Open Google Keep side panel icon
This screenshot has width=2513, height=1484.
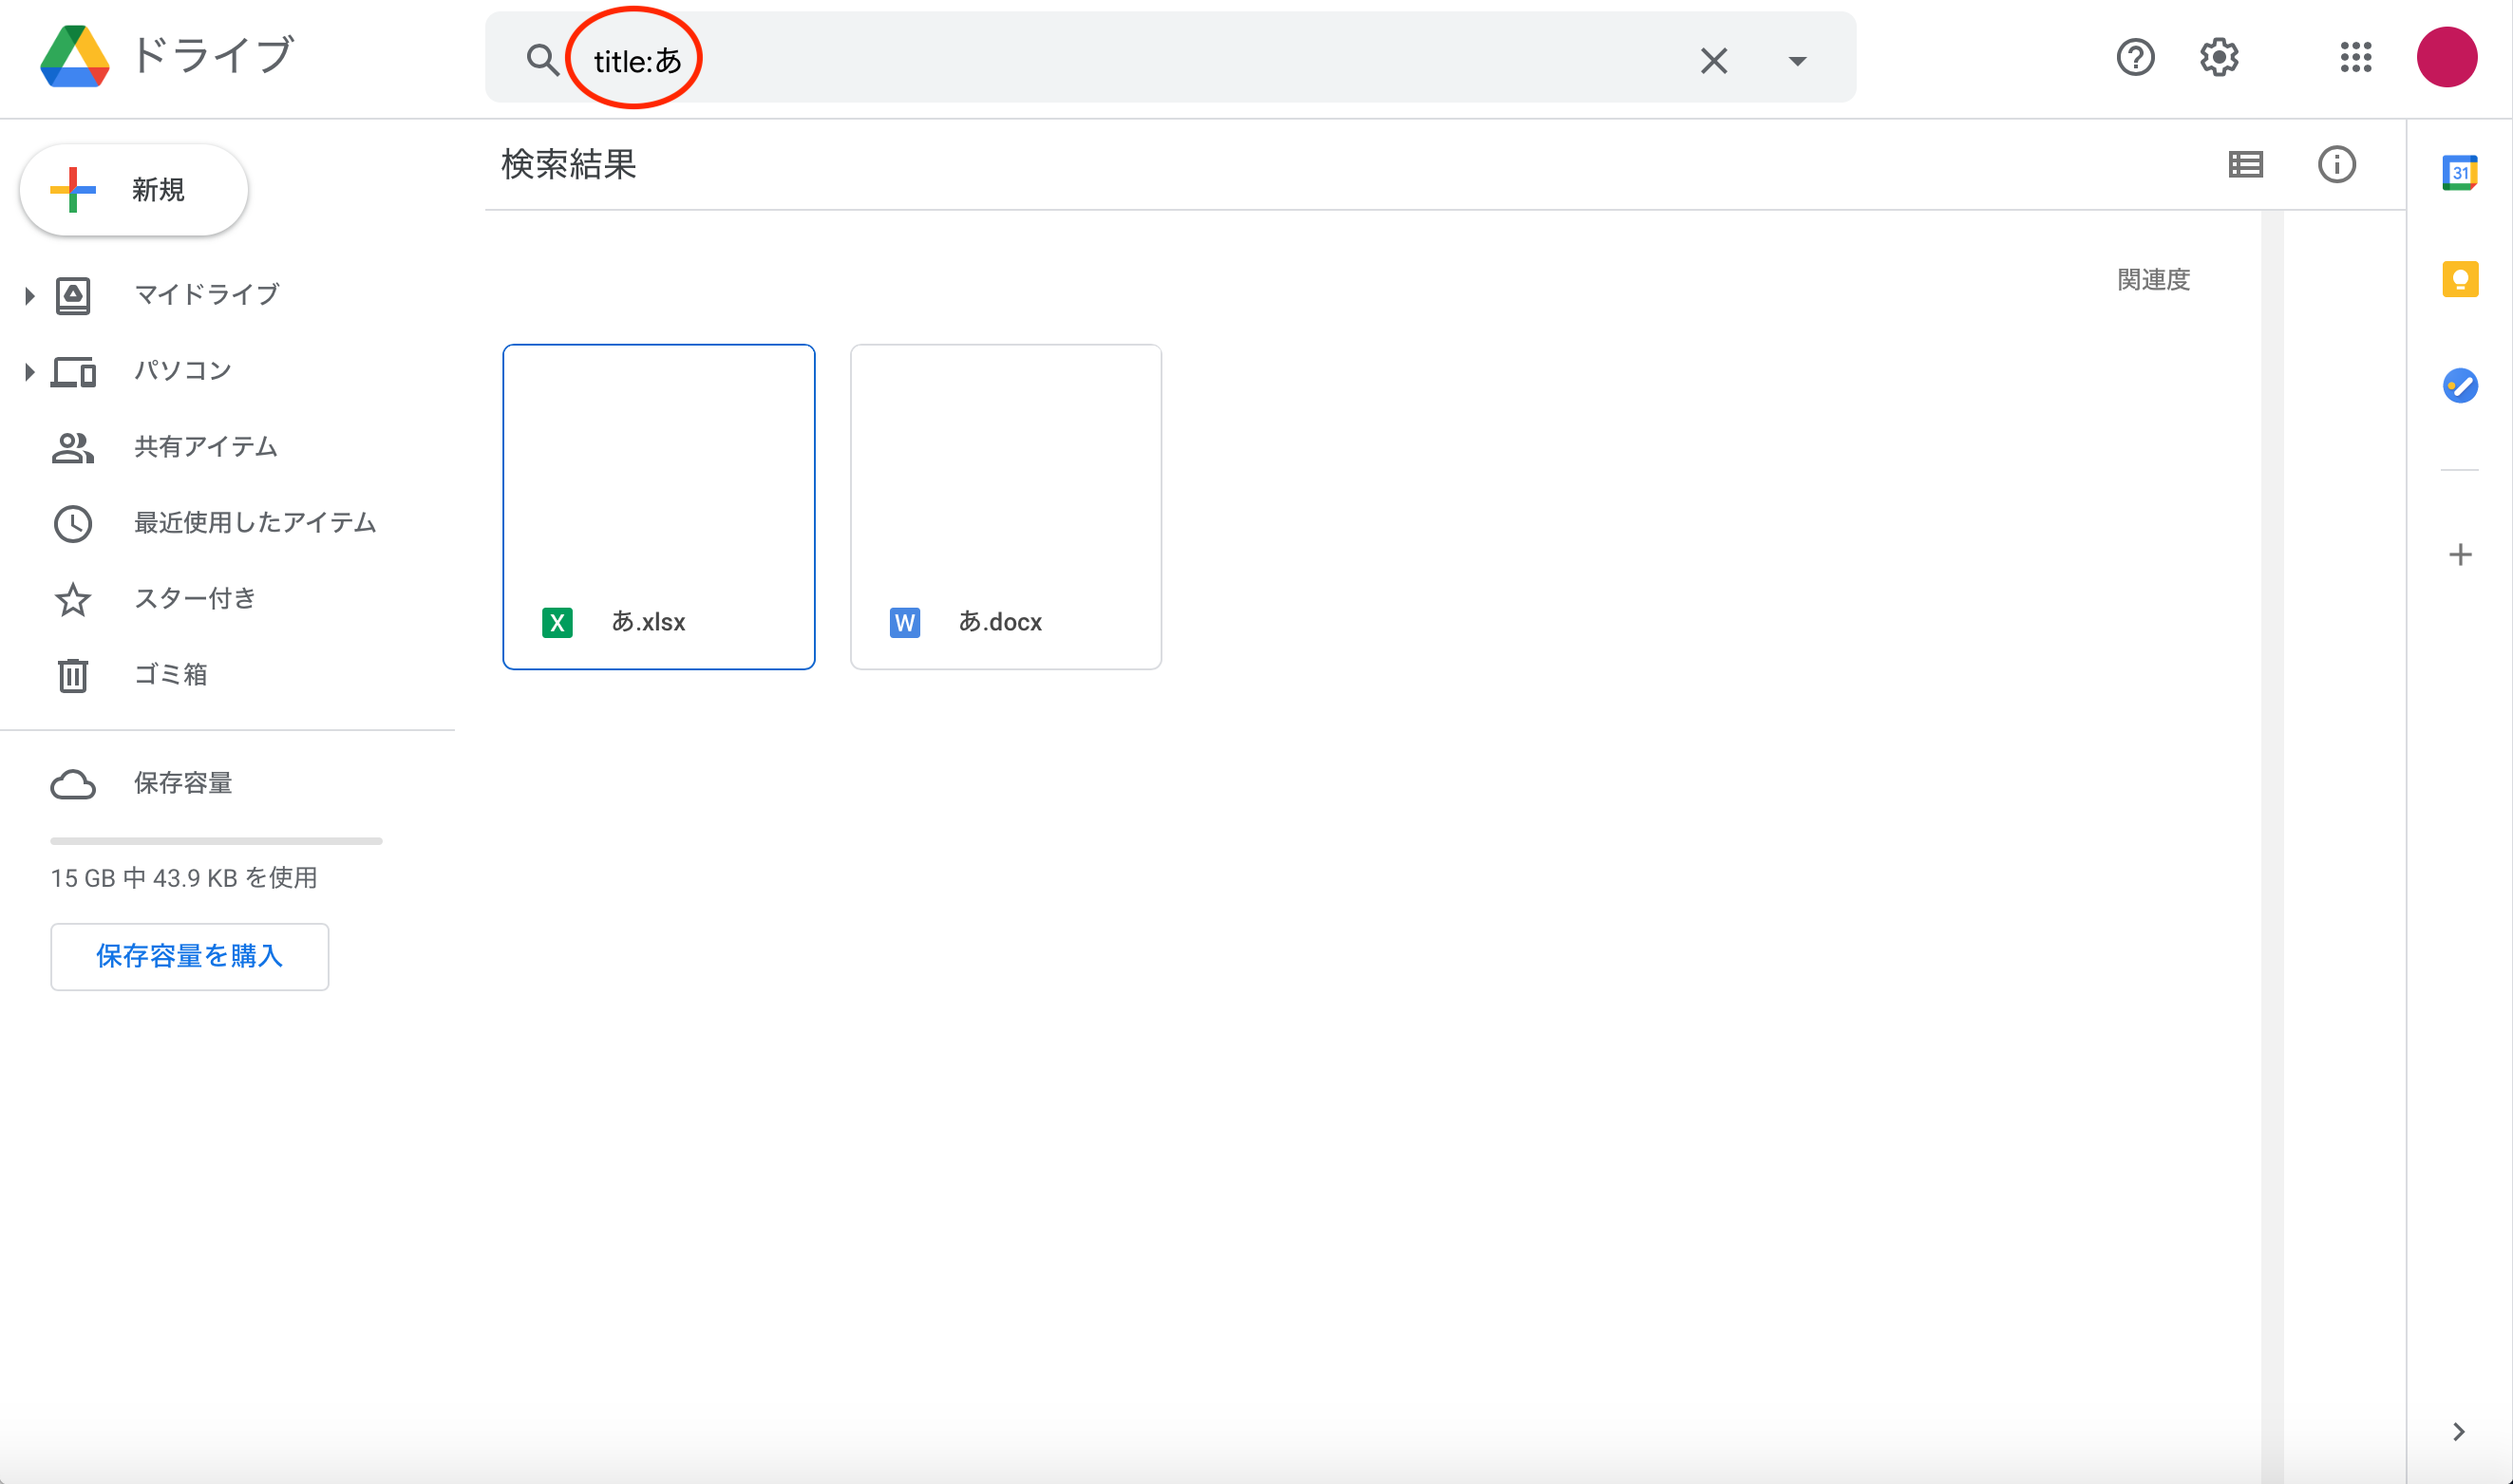2460,279
